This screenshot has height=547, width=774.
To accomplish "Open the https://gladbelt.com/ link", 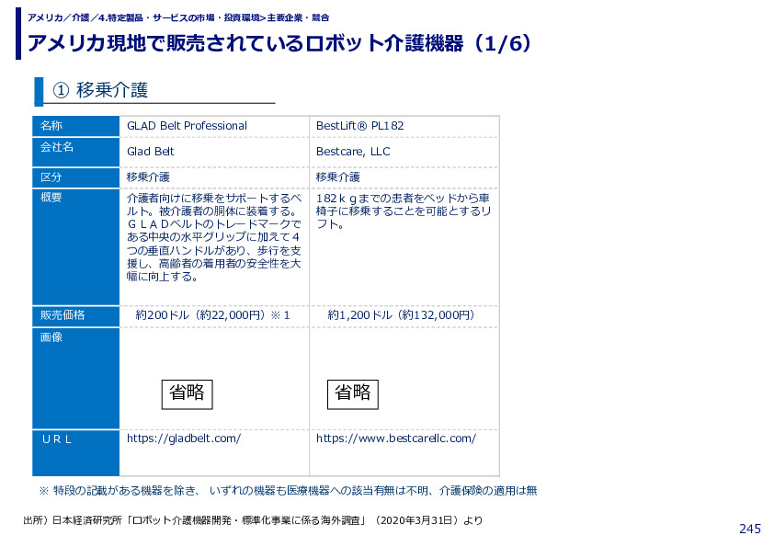I will tap(184, 439).
